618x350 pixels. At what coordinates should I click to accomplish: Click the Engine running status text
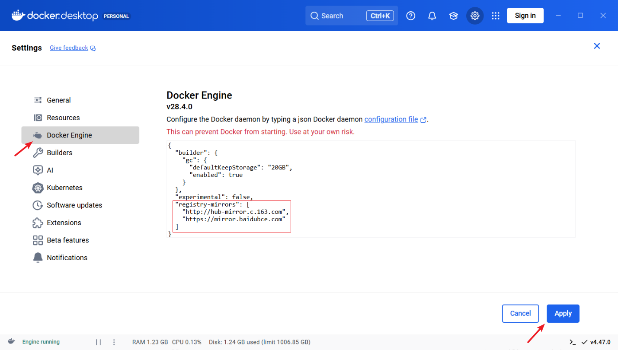(x=41, y=342)
